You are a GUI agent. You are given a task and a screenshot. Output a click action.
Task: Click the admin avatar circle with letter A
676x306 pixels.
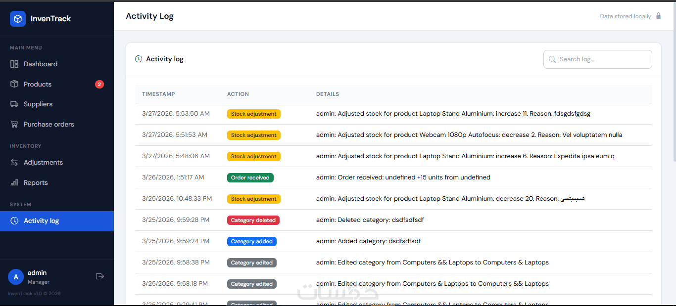pos(16,277)
